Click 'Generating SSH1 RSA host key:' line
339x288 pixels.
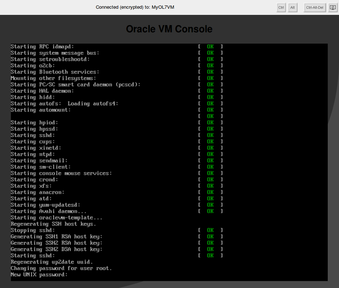pos(56,237)
